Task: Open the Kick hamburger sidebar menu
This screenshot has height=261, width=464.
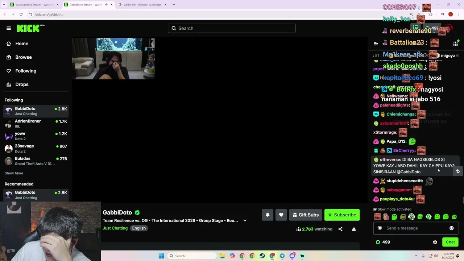Action: point(9,28)
